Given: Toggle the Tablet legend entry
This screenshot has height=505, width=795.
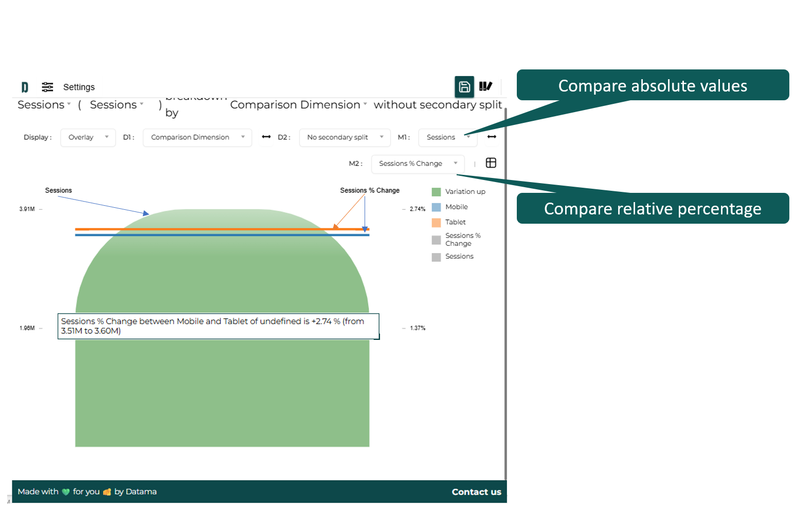Looking at the screenshot, I should [x=455, y=222].
